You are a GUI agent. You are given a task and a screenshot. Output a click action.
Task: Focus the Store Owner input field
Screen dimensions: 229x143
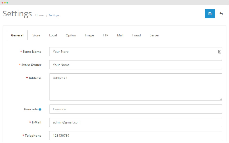136,65
